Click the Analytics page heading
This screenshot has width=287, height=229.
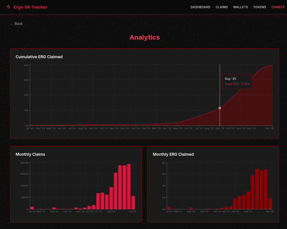(x=144, y=37)
